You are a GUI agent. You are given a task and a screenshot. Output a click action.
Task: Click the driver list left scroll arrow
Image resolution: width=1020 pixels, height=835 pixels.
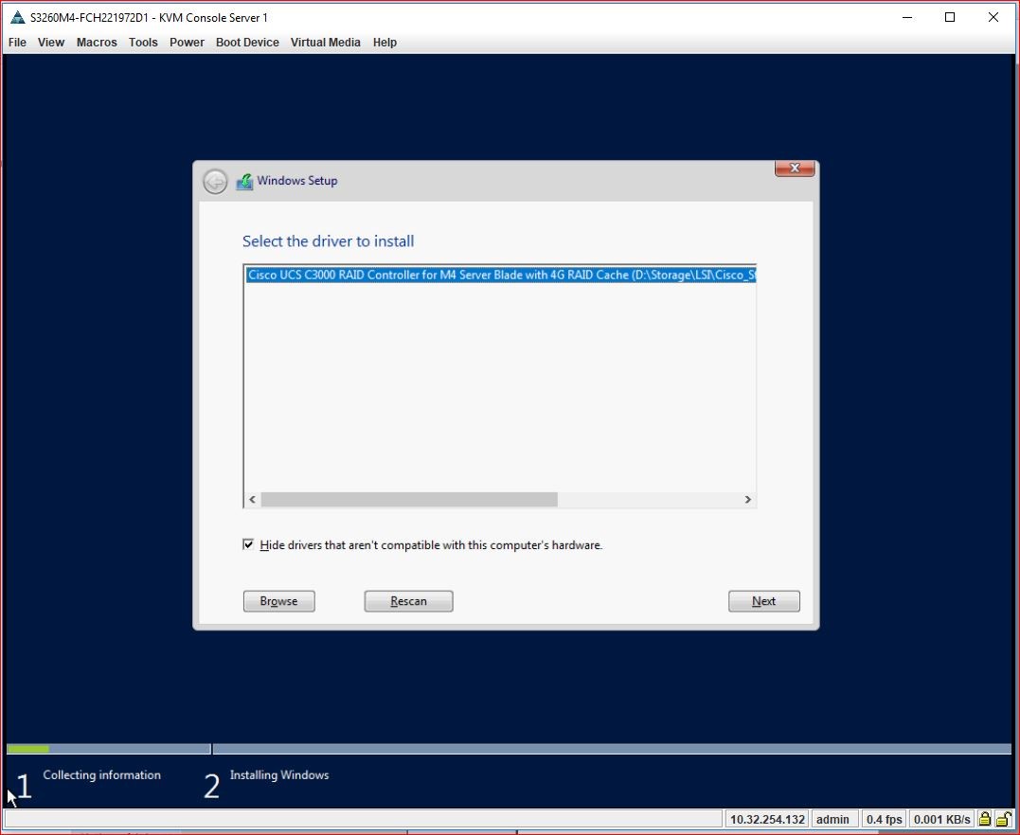(x=253, y=500)
